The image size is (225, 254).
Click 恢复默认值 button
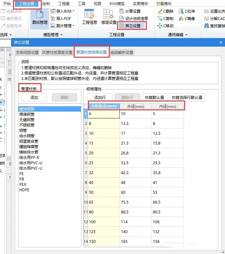coord(154,98)
